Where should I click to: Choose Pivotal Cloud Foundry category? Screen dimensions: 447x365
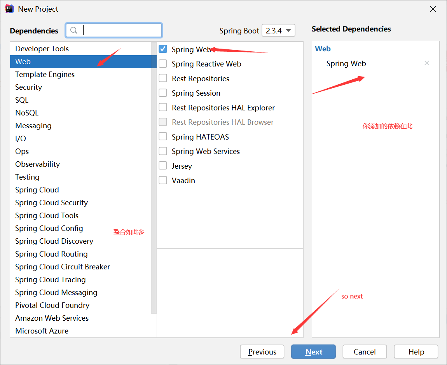(x=81, y=306)
